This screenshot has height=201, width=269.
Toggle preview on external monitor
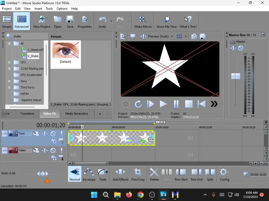(x=133, y=36)
